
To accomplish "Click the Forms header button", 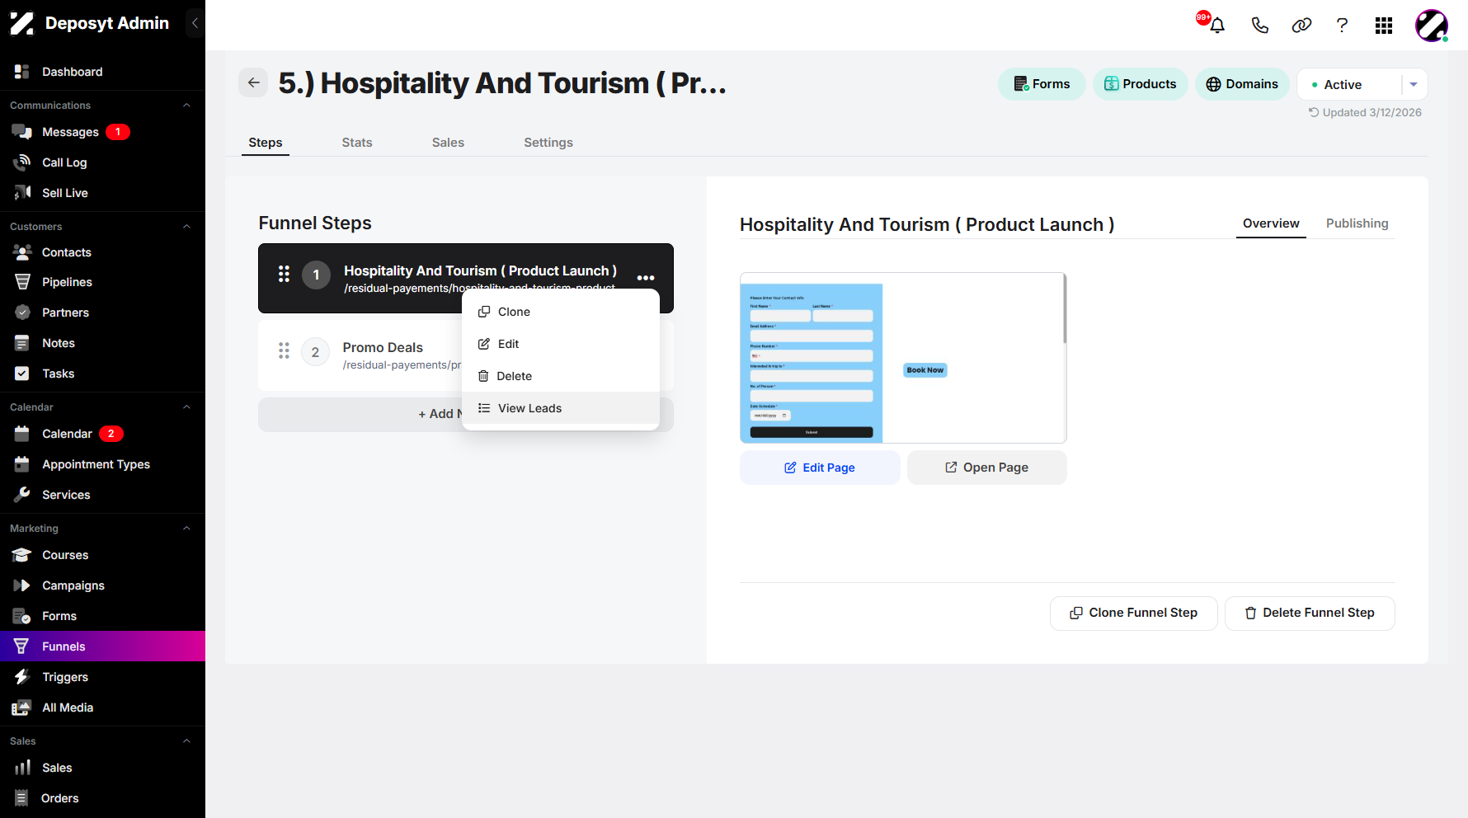I will click(1042, 84).
